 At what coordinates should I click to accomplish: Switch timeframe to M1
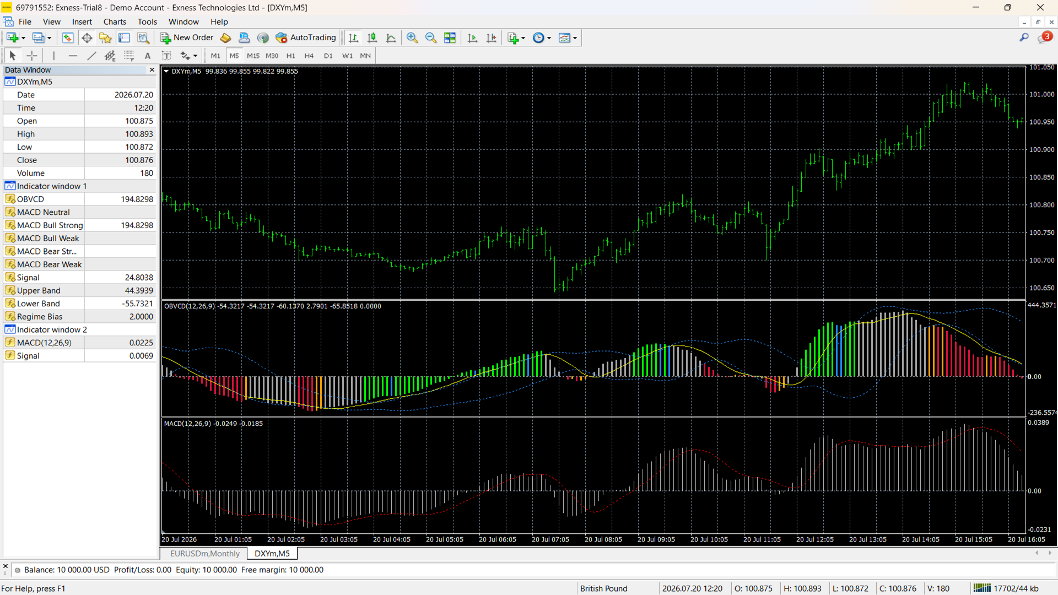coord(215,56)
